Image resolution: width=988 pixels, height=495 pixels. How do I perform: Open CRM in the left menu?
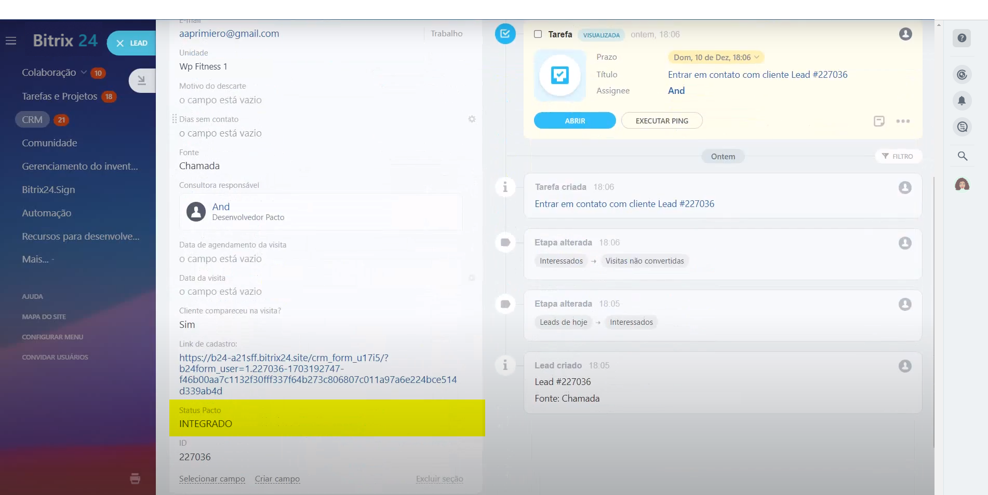pos(32,120)
